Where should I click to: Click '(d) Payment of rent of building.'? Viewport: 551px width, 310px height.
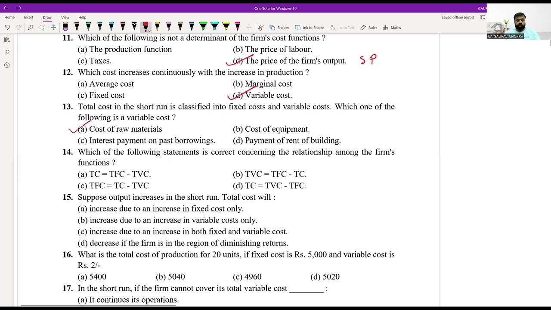click(x=287, y=141)
